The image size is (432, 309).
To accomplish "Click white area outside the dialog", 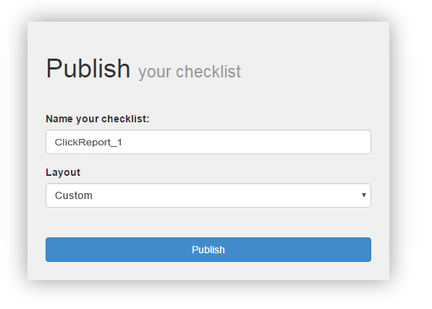I will point(410,154).
